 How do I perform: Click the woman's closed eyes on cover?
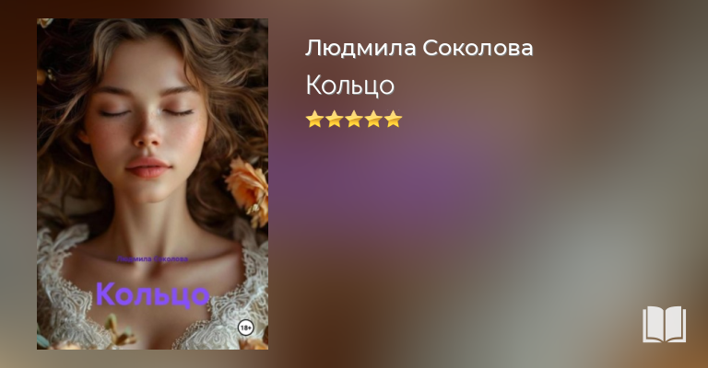pos(147,112)
